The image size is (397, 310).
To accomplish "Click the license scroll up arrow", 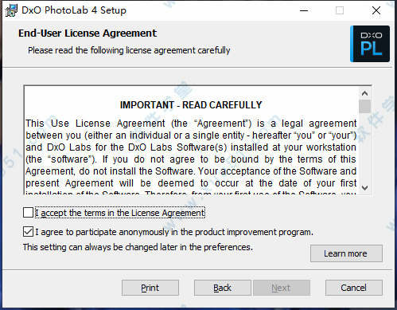I will click(365, 93).
